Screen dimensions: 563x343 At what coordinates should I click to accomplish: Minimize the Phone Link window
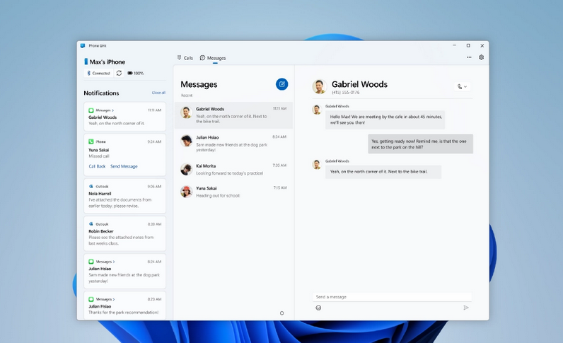point(455,45)
